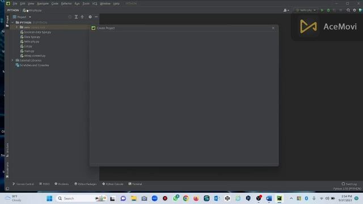Open Problems tool window
This screenshot has height=204, width=363.
pos(62,184)
